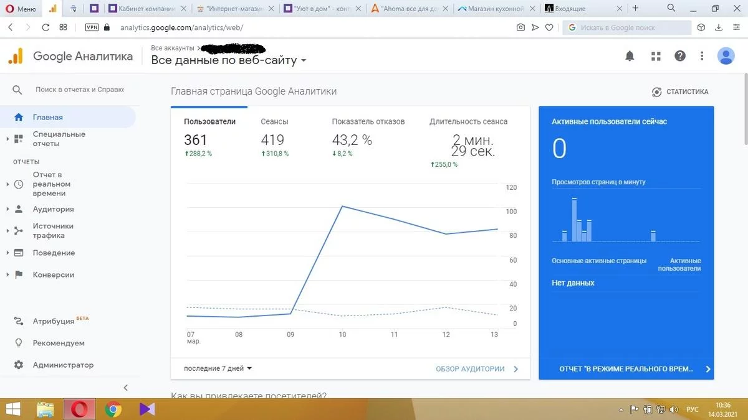748x420 pixels.
Task: Open Chrome from the taskbar
Action: pos(113,409)
